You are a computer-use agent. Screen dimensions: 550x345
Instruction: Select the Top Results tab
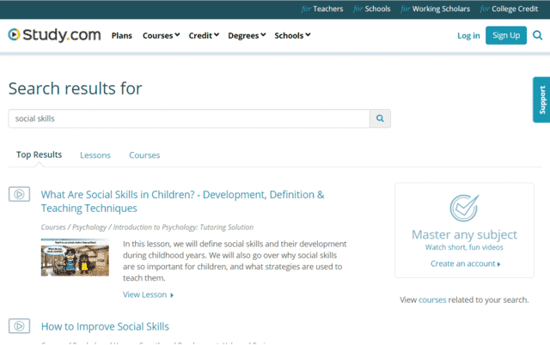[39, 154]
